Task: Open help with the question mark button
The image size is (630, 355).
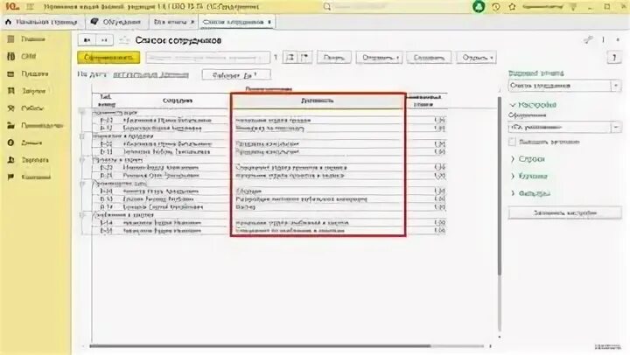Action: [x=614, y=58]
